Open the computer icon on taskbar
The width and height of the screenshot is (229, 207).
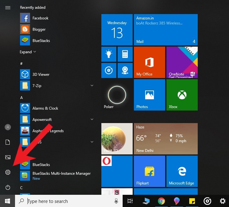[x=146, y=201]
